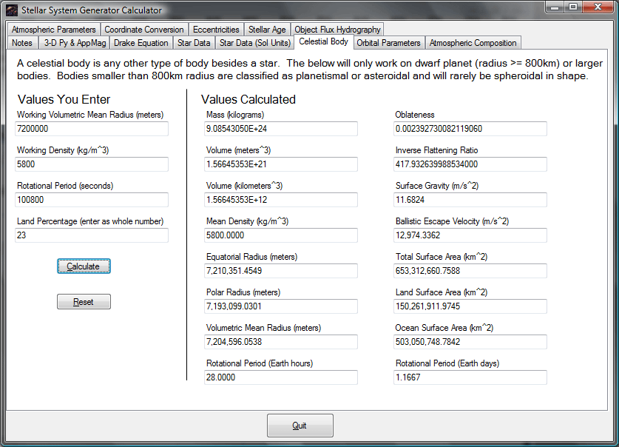Click the Ballistic Escape Velocity field
The width and height of the screenshot is (619, 447).
[470, 235]
